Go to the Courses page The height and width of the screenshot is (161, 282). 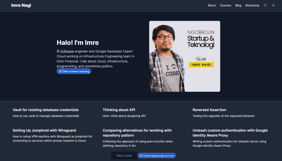pyautogui.click(x=225, y=5)
